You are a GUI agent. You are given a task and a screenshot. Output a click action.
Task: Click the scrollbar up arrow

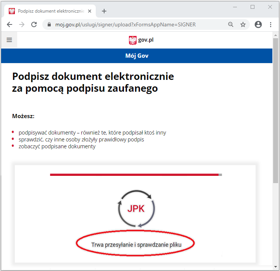point(275,35)
